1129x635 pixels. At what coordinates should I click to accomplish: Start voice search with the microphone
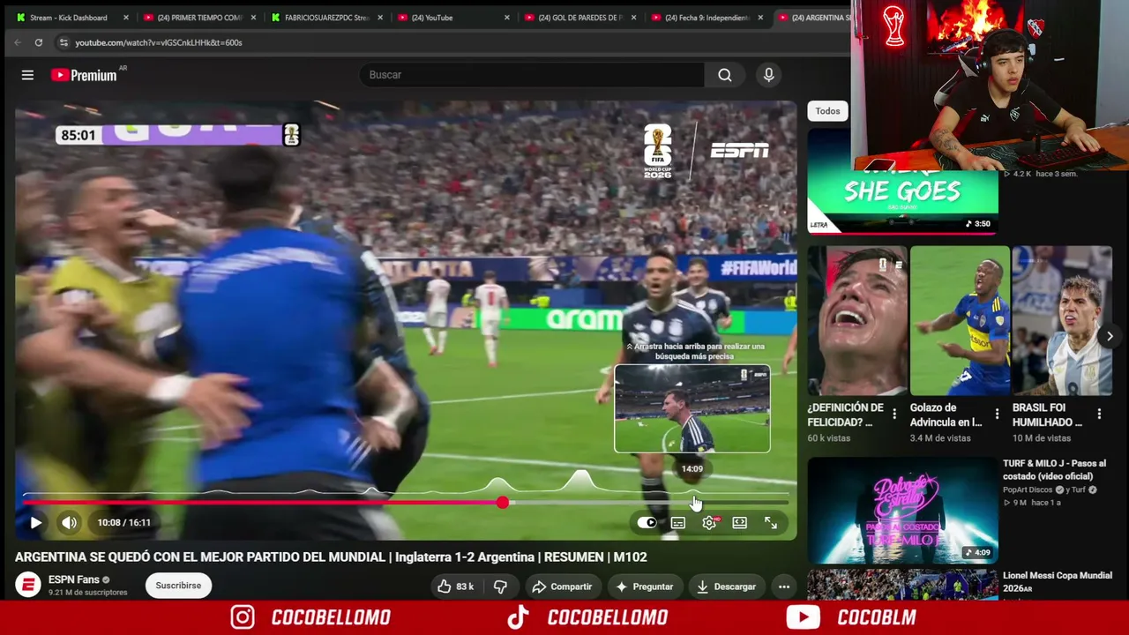769,75
